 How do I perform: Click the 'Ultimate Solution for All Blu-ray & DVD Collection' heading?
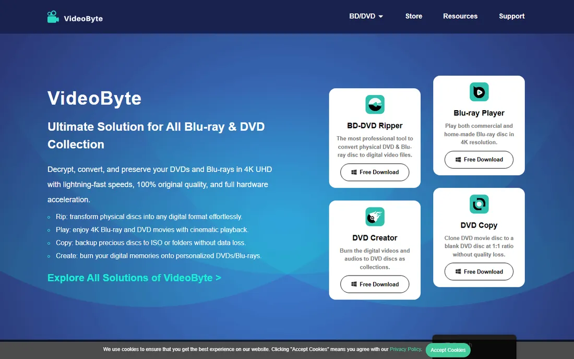point(156,135)
